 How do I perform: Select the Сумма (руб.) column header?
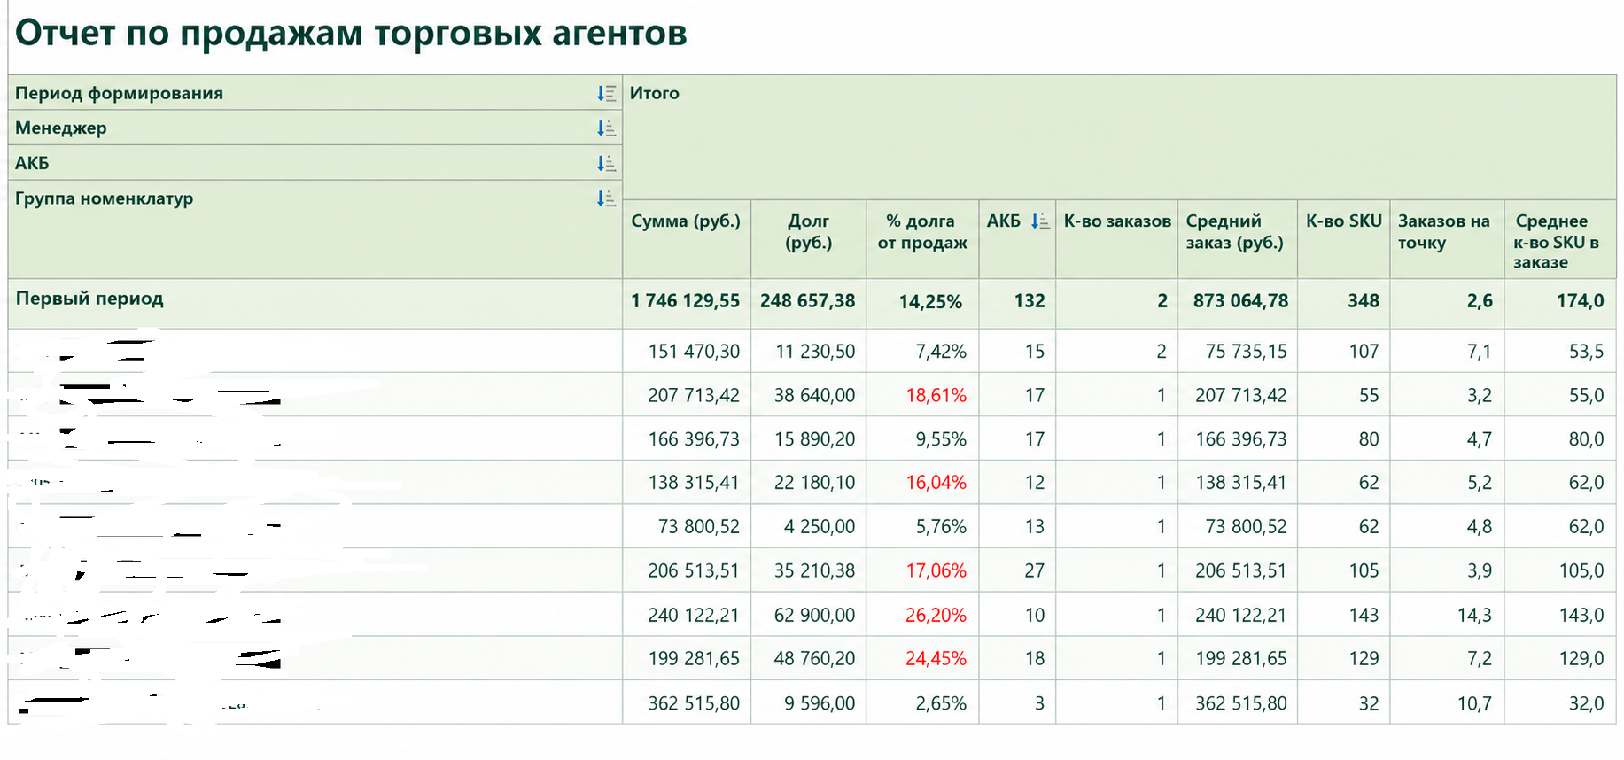[x=686, y=221]
